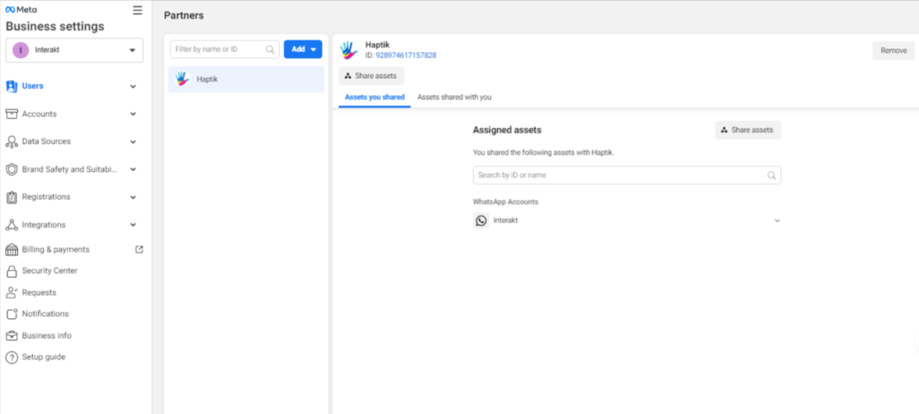Open Setup guide menu item
The width and height of the screenshot is (919, 414).
43,357
